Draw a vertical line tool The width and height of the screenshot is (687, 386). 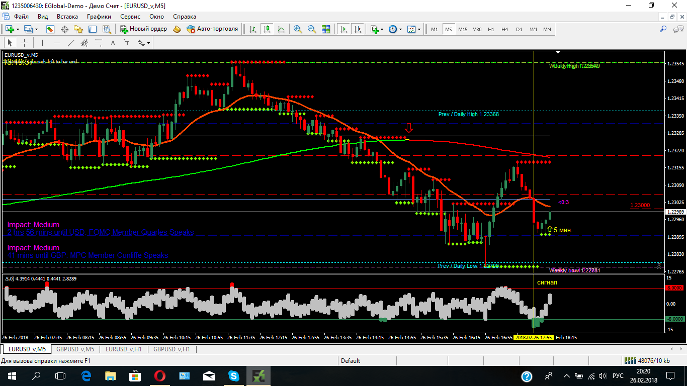[43, 43]
